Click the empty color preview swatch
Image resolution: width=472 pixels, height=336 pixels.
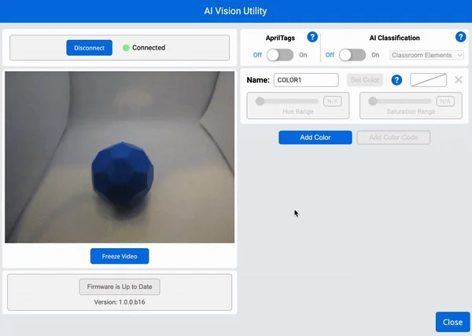[x=429, y=80]
